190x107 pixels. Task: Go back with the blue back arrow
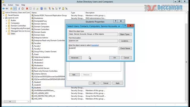pos(4,9)
